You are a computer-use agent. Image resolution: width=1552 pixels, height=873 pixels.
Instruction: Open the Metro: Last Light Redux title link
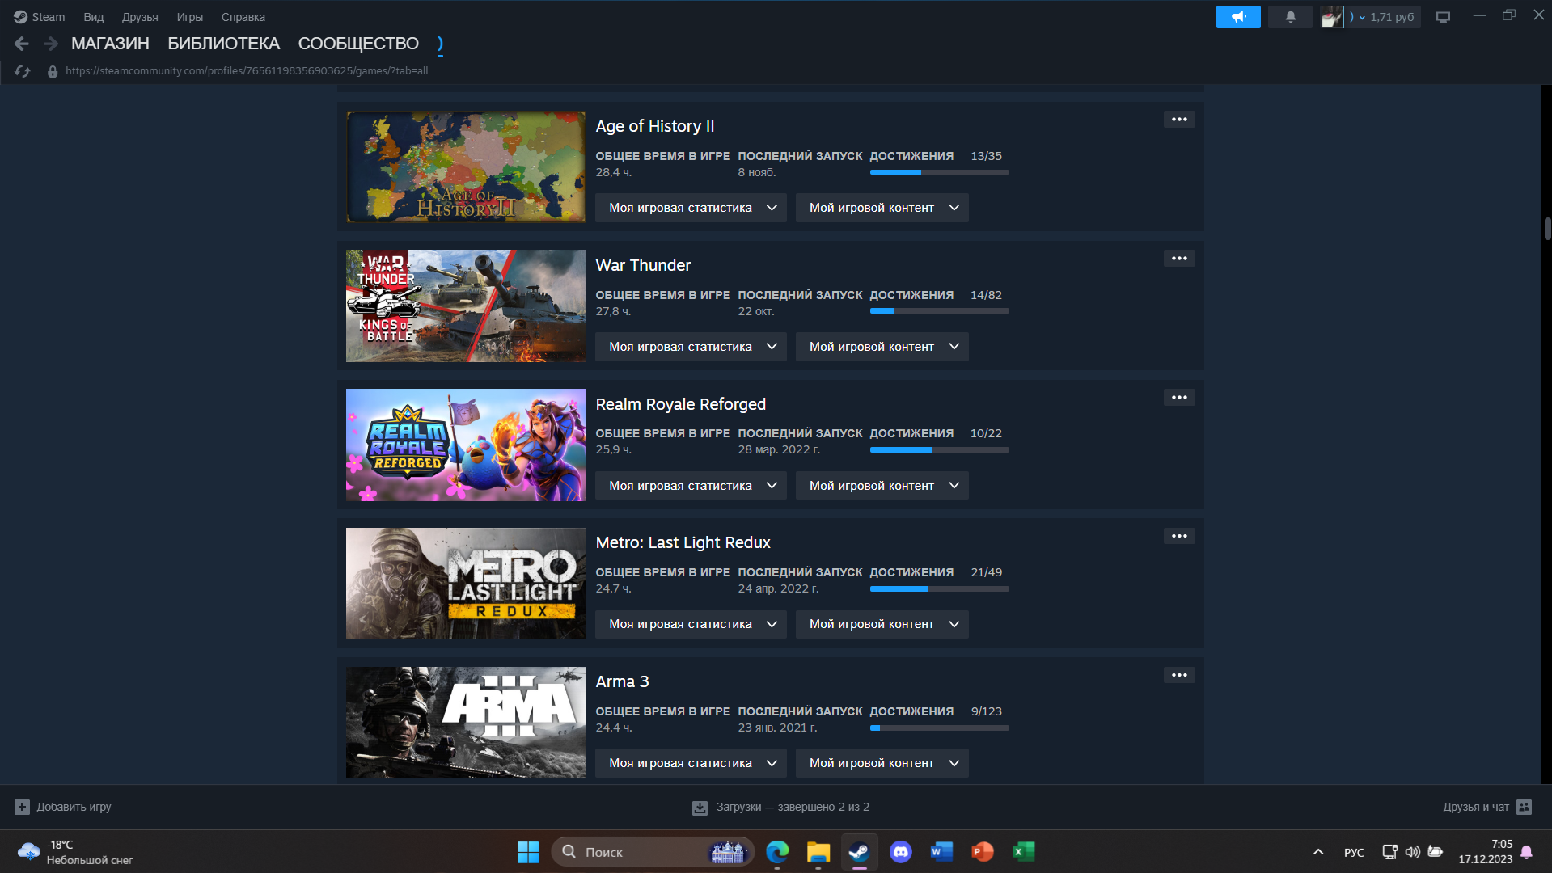click(x=683, y=542)
